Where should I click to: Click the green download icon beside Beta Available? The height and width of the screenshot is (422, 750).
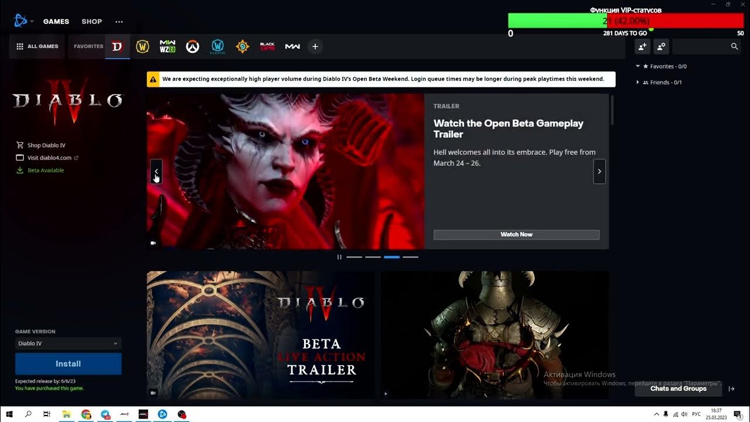(x=20, y=171)
